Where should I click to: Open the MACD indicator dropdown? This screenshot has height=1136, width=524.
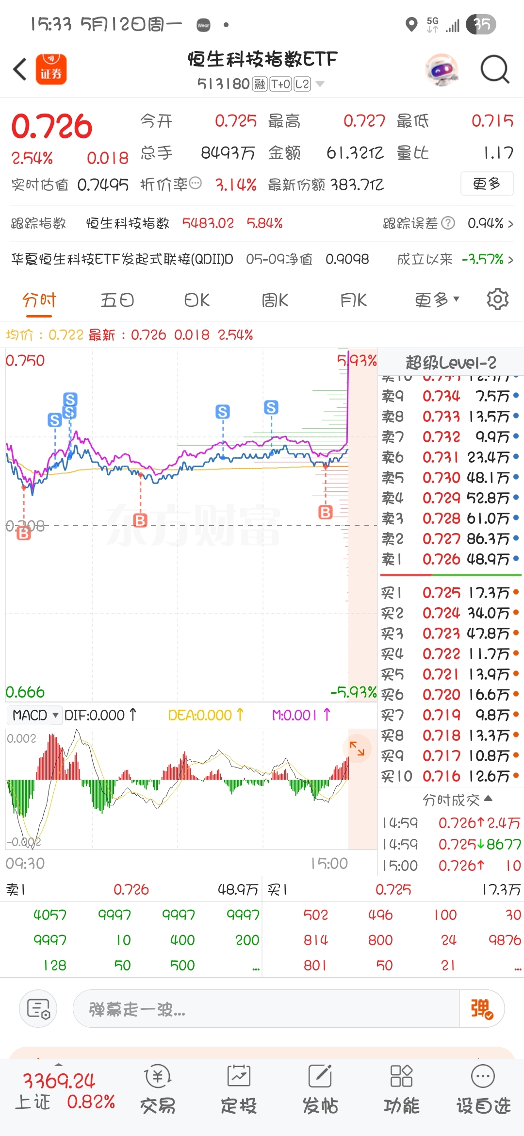pos(34,715)
